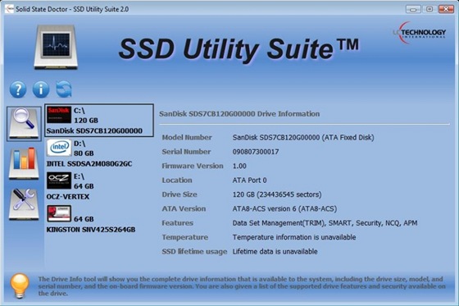Click the Drive Info tool description text
Viewport: 459px width, 306px height.
point(242,286)
